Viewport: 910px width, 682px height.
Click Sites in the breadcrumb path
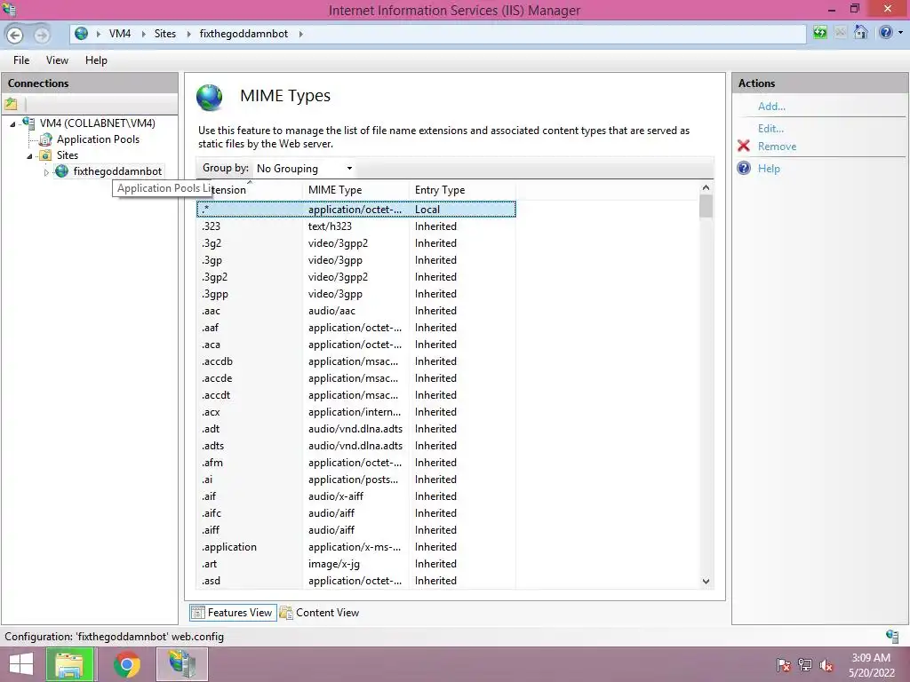pyautogui.click(x=164, y=34)
